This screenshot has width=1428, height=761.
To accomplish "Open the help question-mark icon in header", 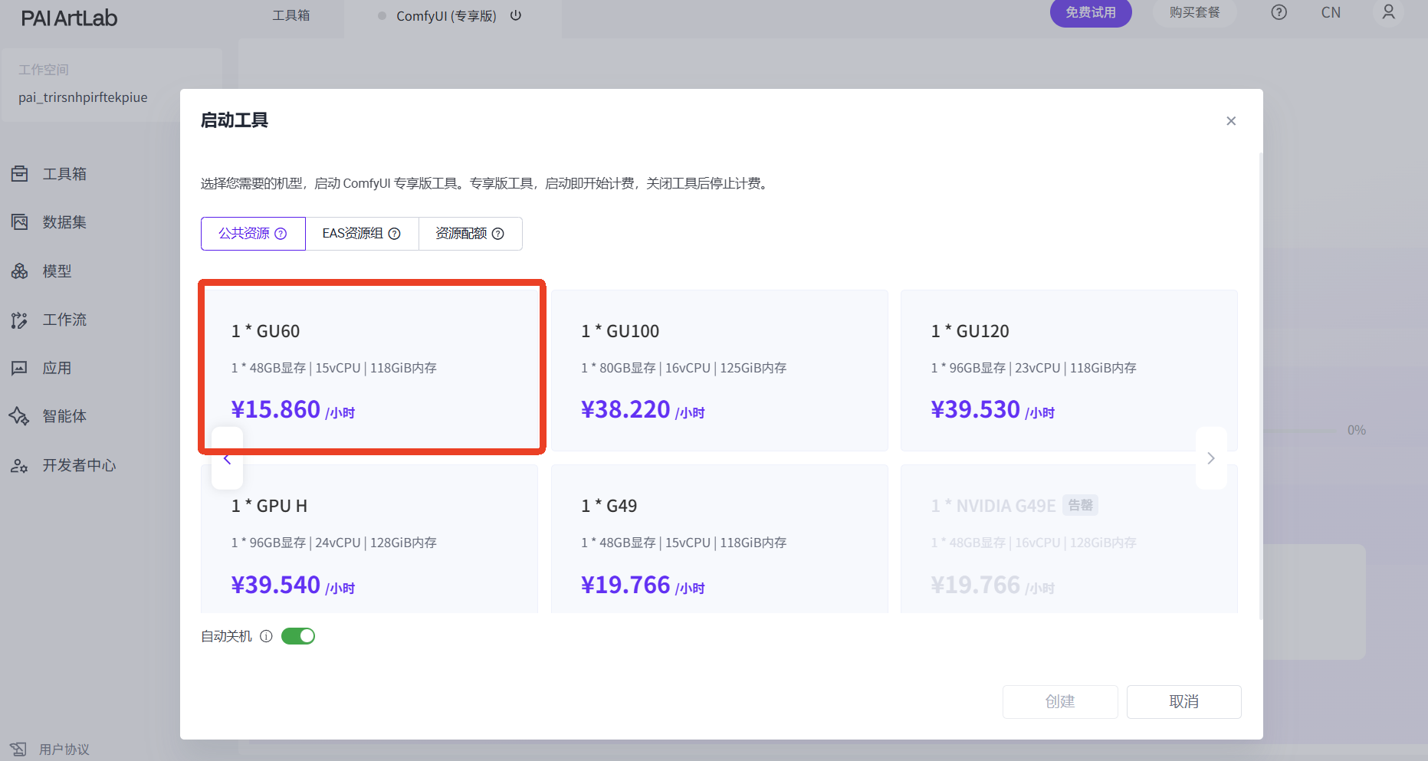I will (x=1279, y=12).
